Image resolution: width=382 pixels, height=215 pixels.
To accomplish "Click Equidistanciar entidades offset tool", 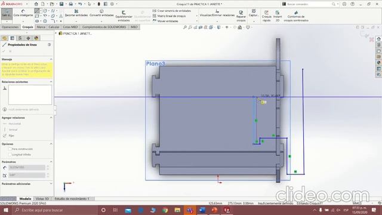I will (x=124, y=16).
